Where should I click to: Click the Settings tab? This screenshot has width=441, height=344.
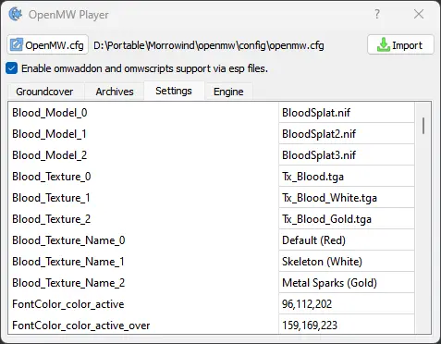(174, 91)
